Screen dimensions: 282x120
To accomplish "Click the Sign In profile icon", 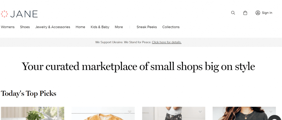I will coord(258,13).
